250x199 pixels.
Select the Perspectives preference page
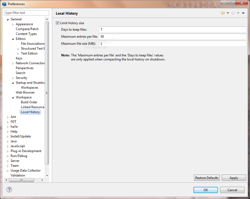pos(24,68)
